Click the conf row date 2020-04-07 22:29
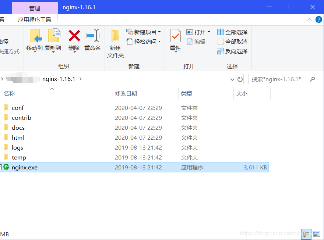This screenshot has width=324, height=240. [x=138, y=108]
